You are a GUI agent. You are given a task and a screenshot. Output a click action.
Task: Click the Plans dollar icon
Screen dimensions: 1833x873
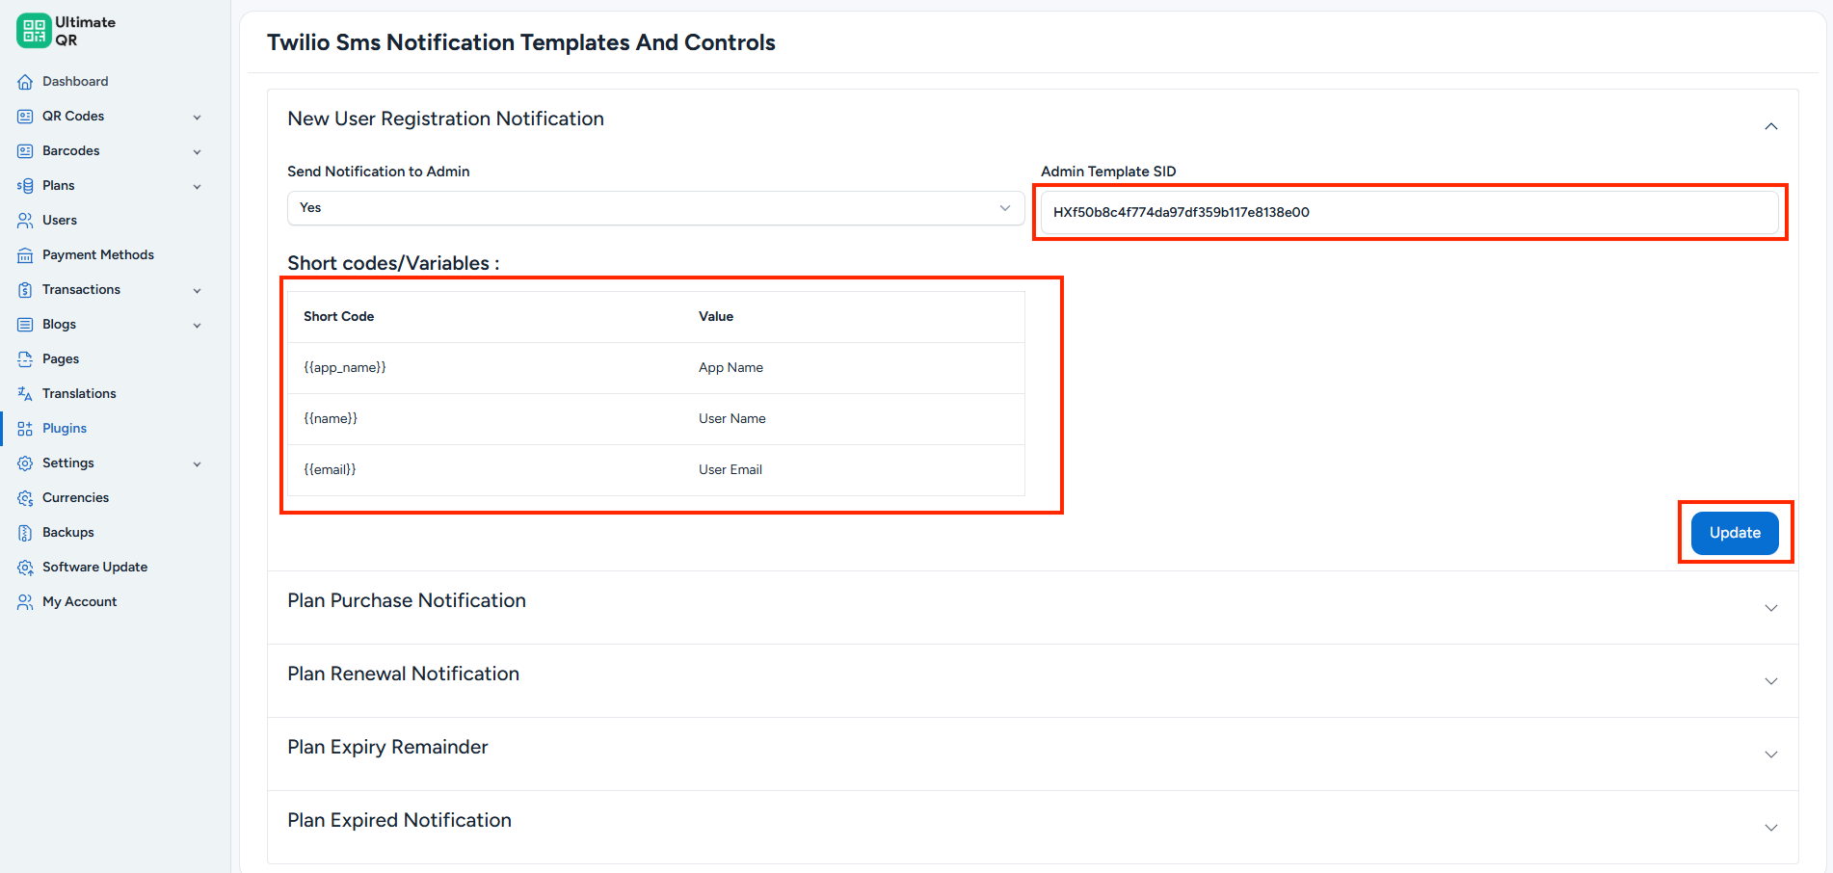coord(25,186)
